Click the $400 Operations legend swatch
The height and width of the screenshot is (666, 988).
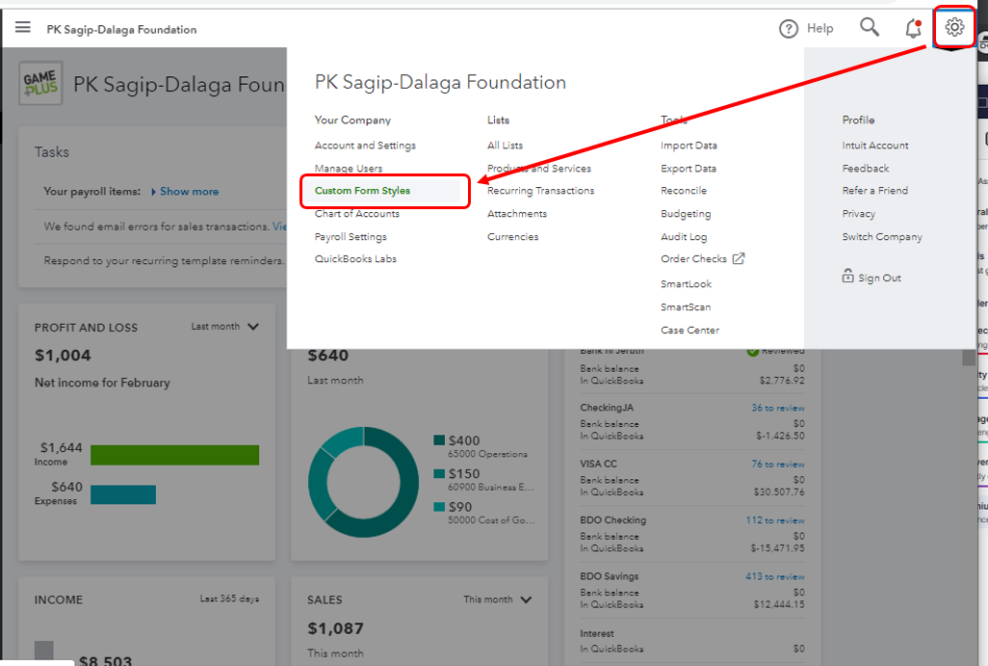click(x=439, y=440)
